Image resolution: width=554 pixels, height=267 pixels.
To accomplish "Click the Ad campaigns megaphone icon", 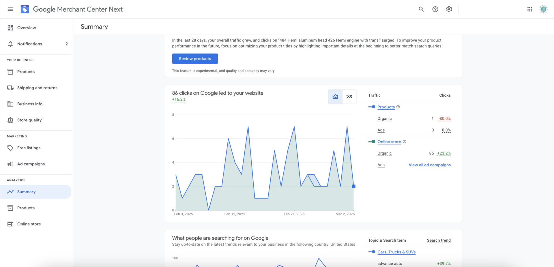I will point(10,164).
